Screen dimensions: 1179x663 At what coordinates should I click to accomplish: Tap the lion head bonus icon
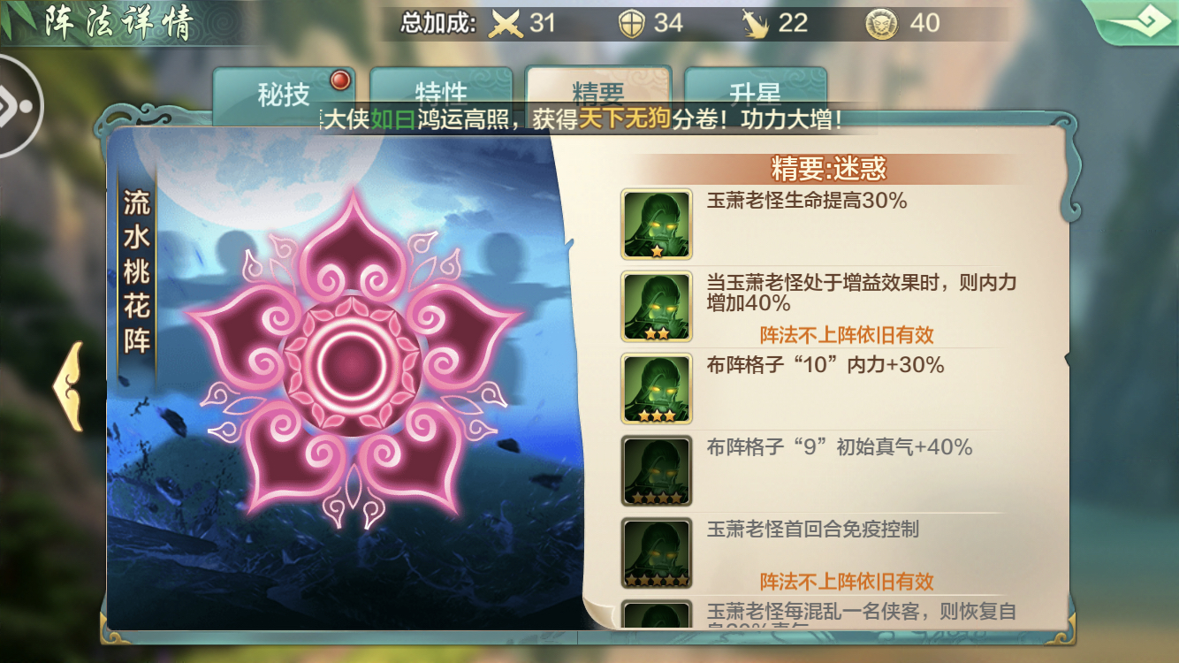[x=881, y=23]
